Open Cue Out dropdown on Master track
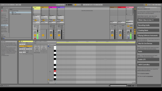 coord(130,21)
